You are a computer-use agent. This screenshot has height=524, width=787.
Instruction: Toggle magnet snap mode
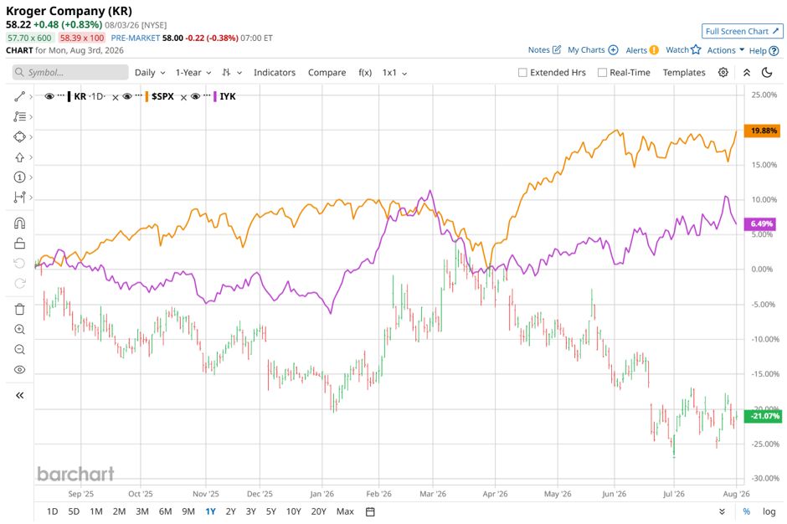(19, 223)
